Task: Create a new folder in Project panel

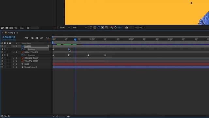Action: (x=7, y=28)
